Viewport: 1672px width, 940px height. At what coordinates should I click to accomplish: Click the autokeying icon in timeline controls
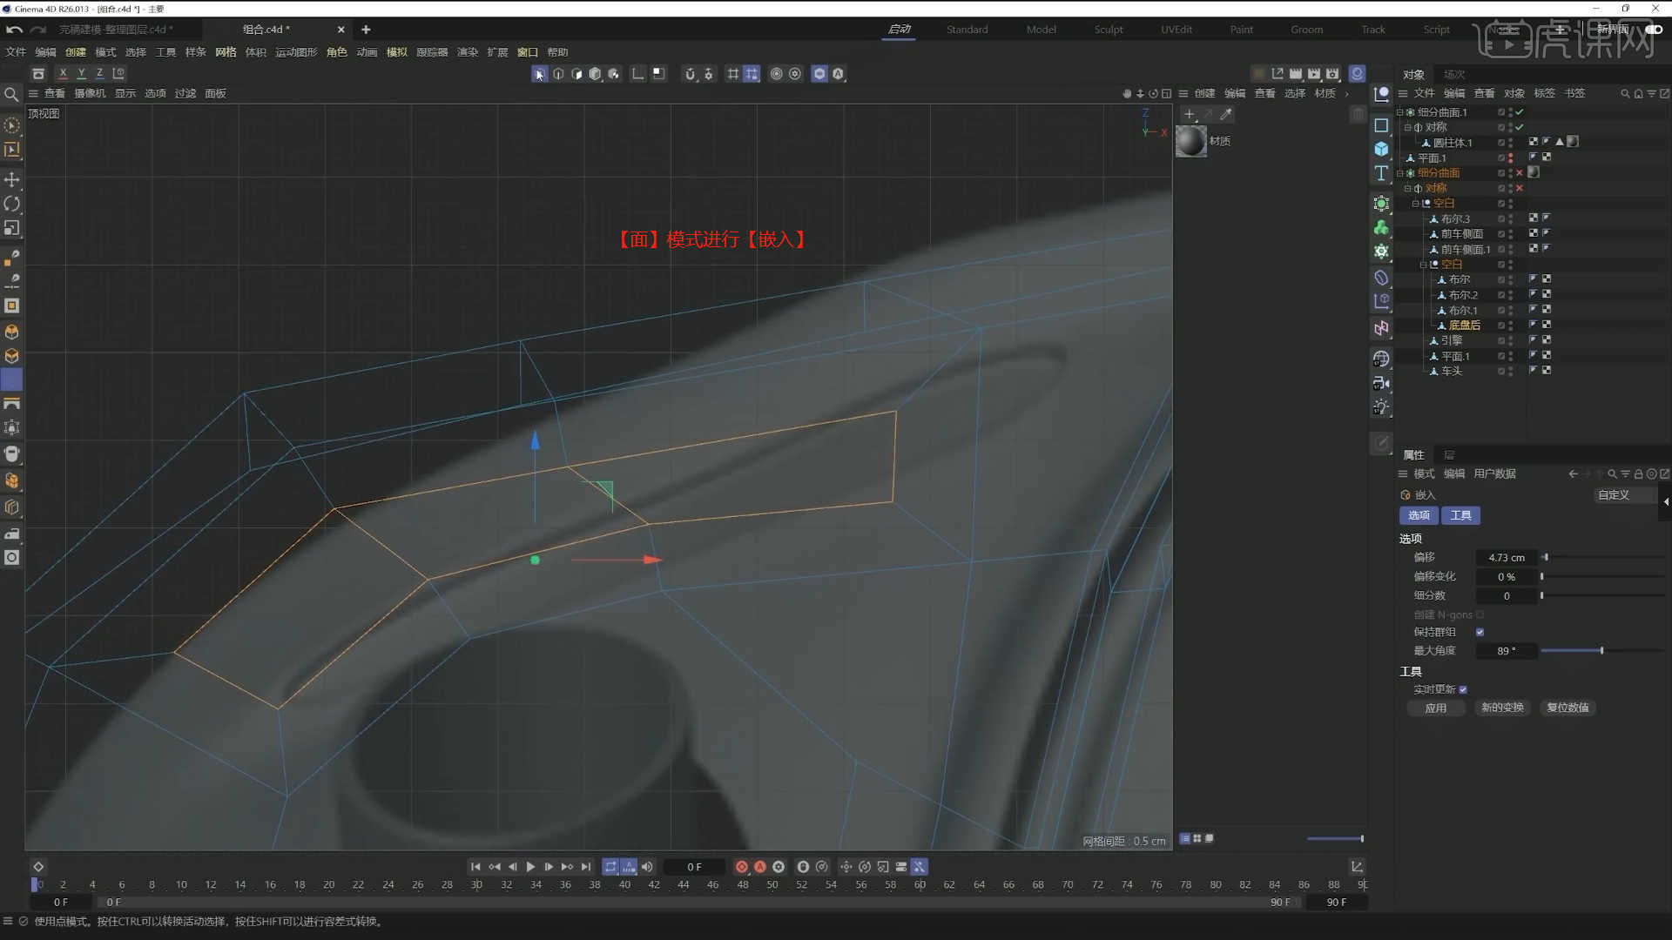(760, 867)
